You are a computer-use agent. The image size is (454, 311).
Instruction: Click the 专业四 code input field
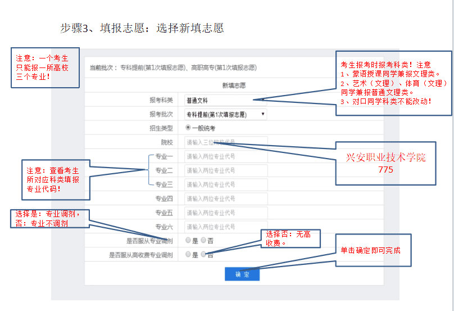coord(226,199)
